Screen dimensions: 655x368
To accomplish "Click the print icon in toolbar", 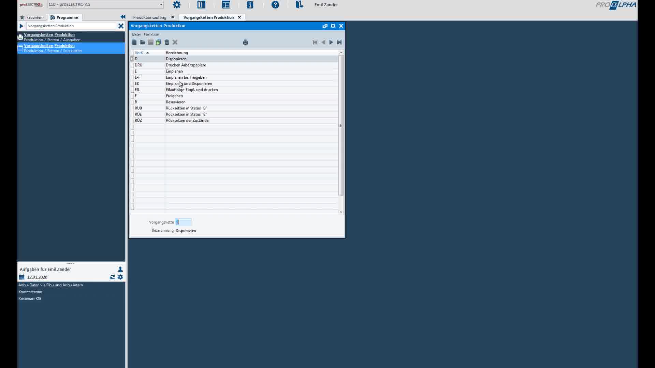I will (245, 42).
